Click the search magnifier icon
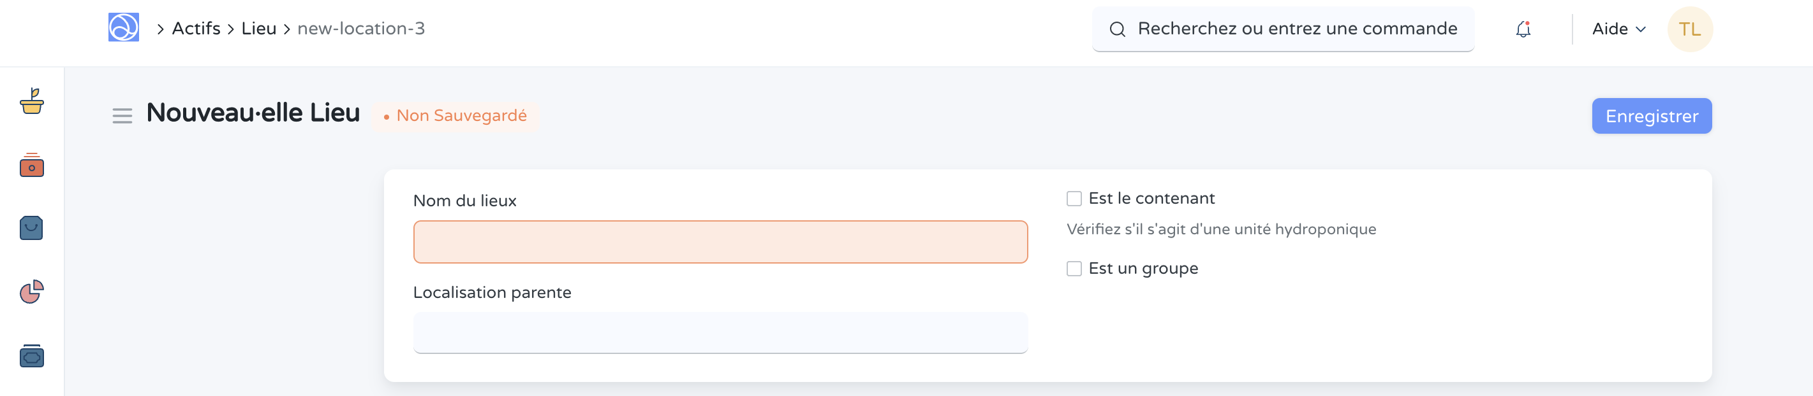This screenshot has height=396, width=1813. (x=1118, y=29)
